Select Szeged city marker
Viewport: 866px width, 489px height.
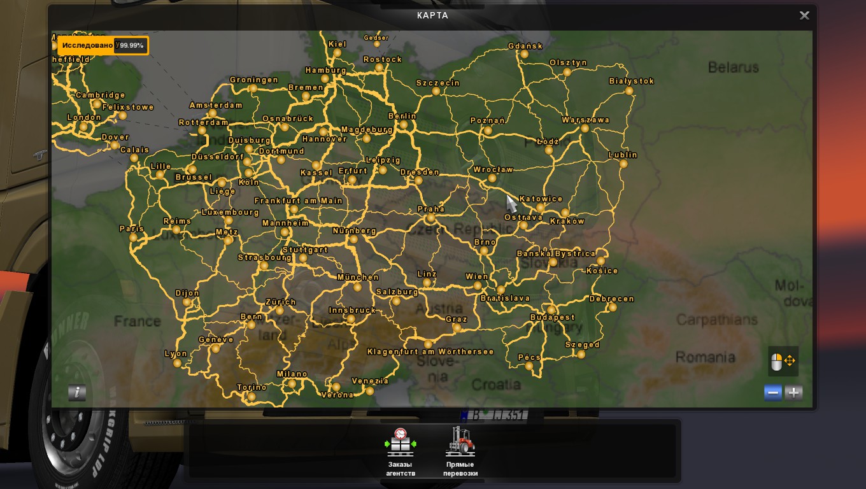coord(581,354)
